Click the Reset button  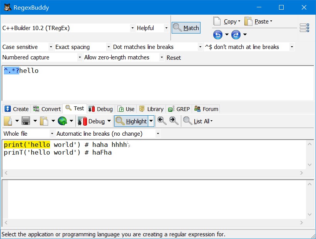click(x=174, y=58)
